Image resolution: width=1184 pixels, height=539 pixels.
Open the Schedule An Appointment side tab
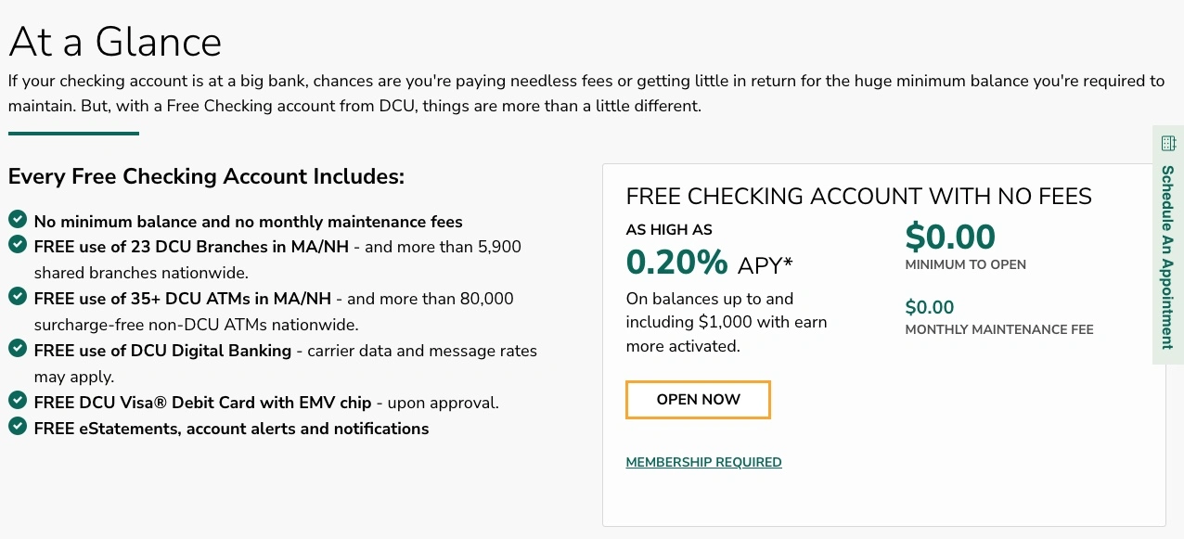coord(1168,256)
